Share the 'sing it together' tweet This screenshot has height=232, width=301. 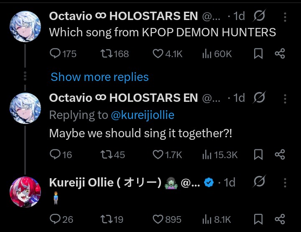point(280,155)
